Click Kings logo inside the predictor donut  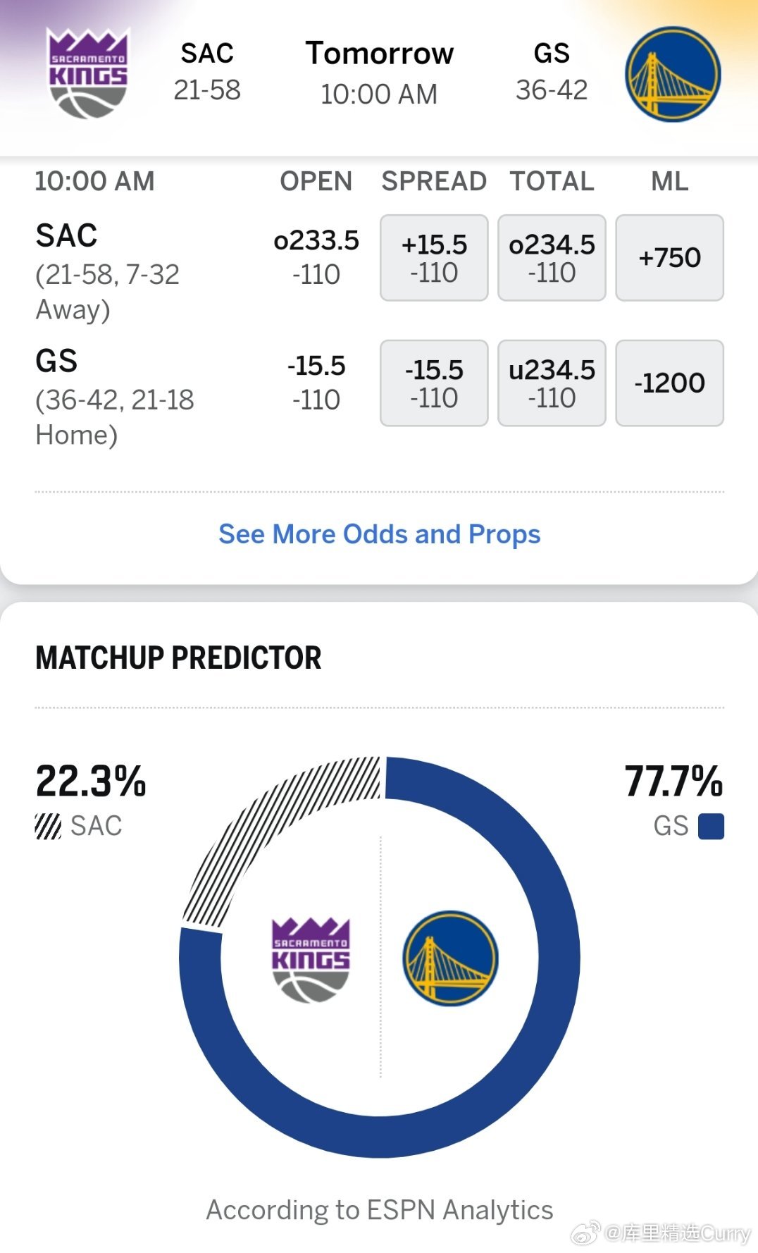point(311,959)
